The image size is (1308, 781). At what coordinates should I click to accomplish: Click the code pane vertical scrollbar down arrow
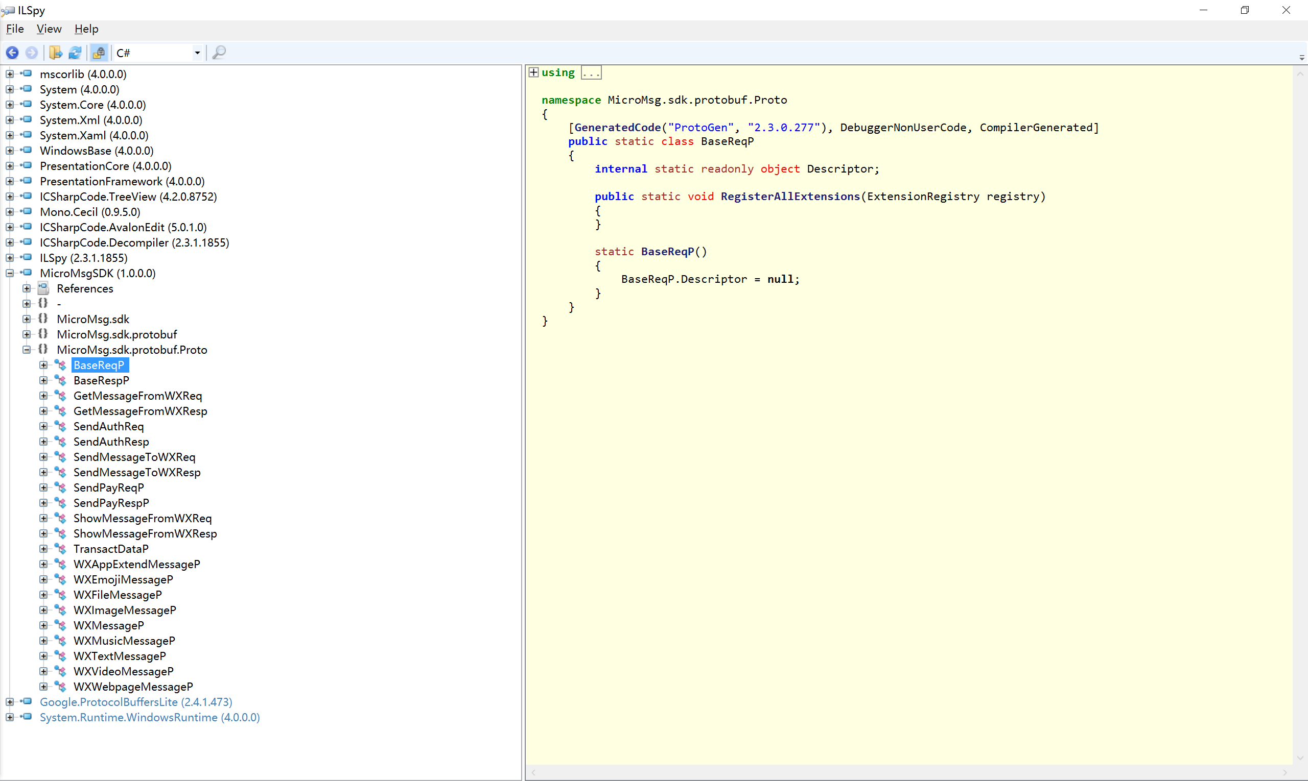pyautogui.click(x=1300, y=758)
